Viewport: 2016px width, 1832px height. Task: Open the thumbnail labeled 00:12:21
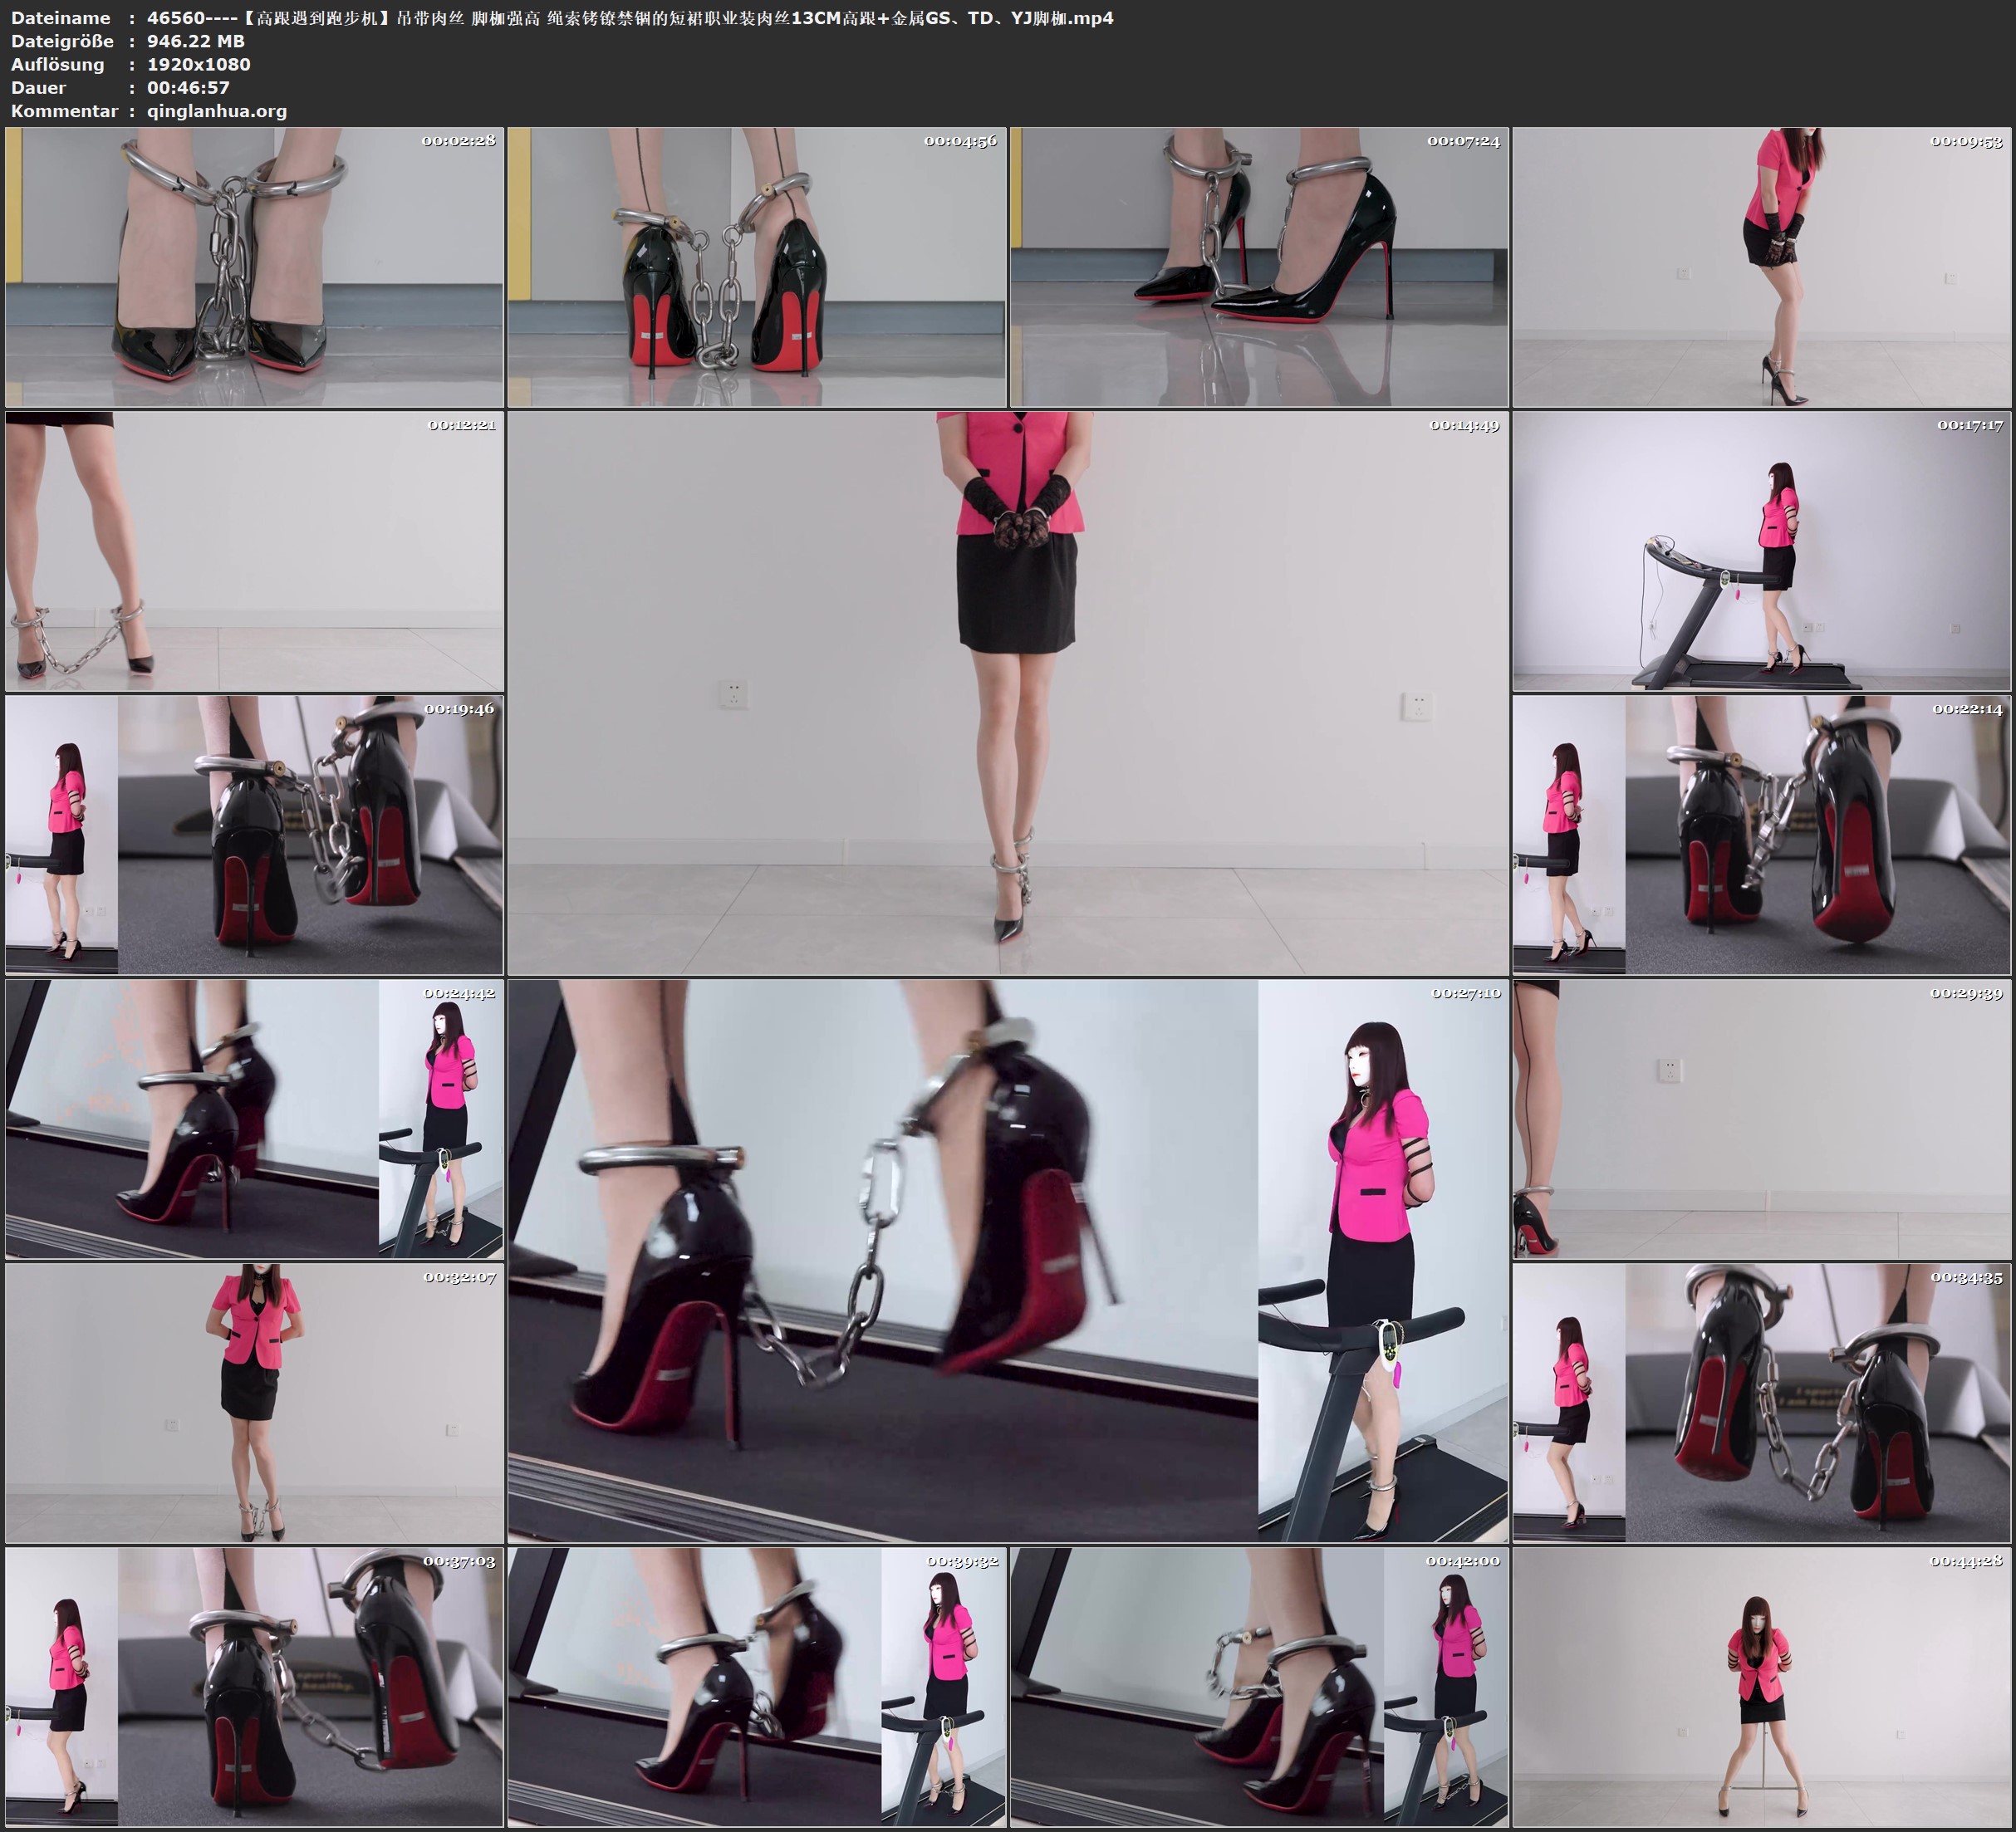[254, 551]
